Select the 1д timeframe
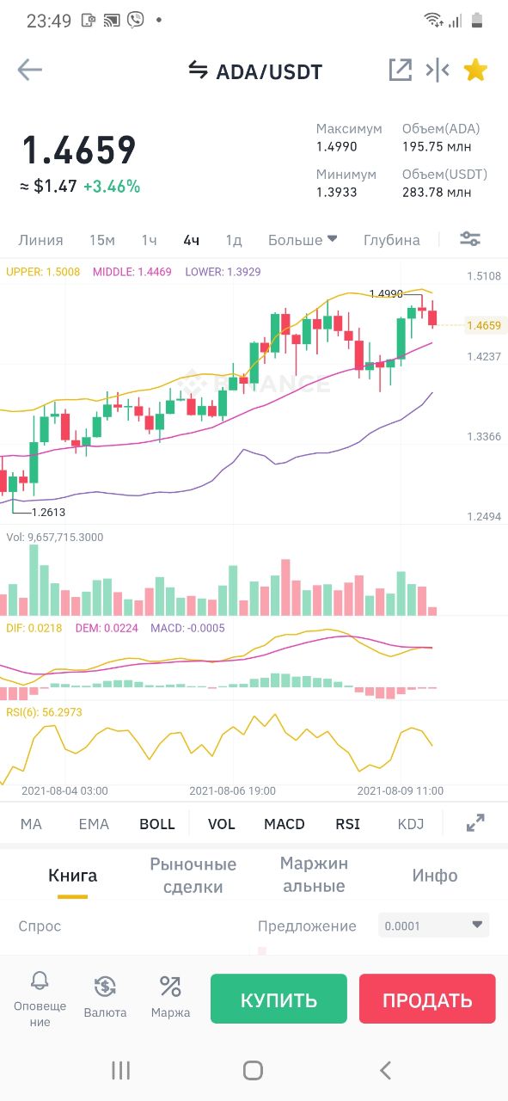Screen dimensions: 508x1101 point(234,240)
